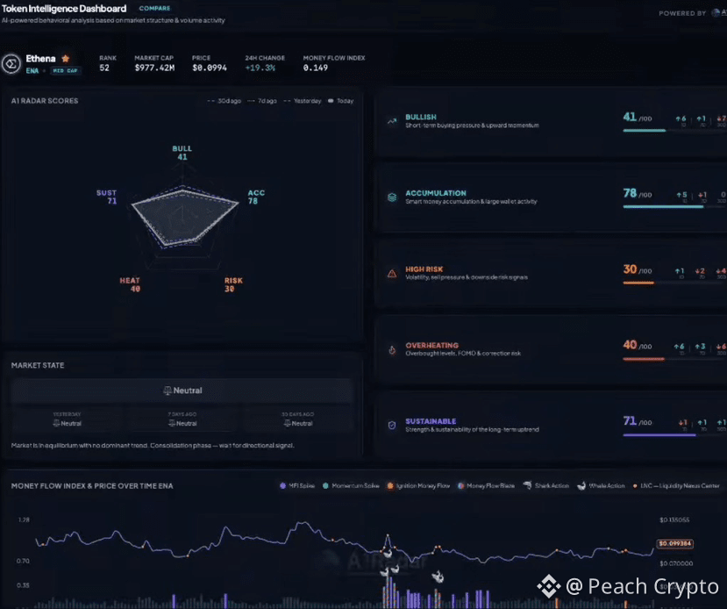Click the HEAT 40 radar axis label
This screenshot has height=609, width=727.
click(130, 284)
